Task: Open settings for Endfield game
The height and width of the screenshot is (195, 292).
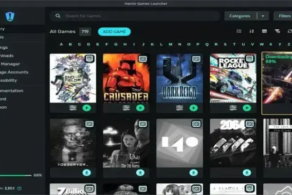Action: tap(73, 108)
